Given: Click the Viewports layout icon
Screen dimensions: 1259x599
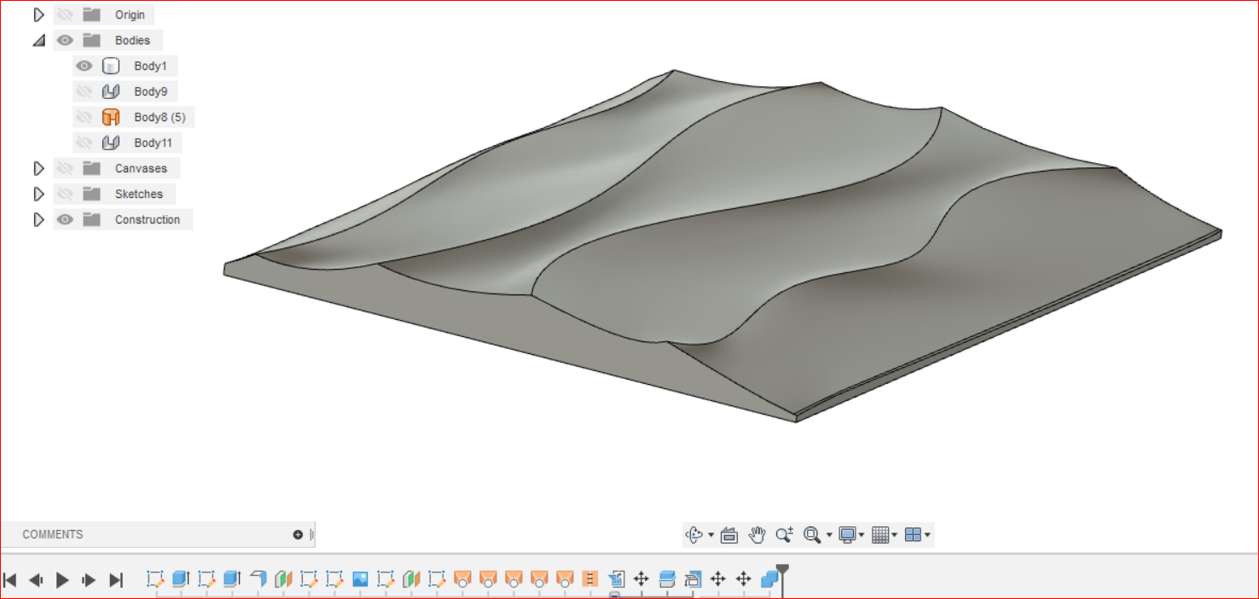Looking at the screenshot, I should pos(913,535).
